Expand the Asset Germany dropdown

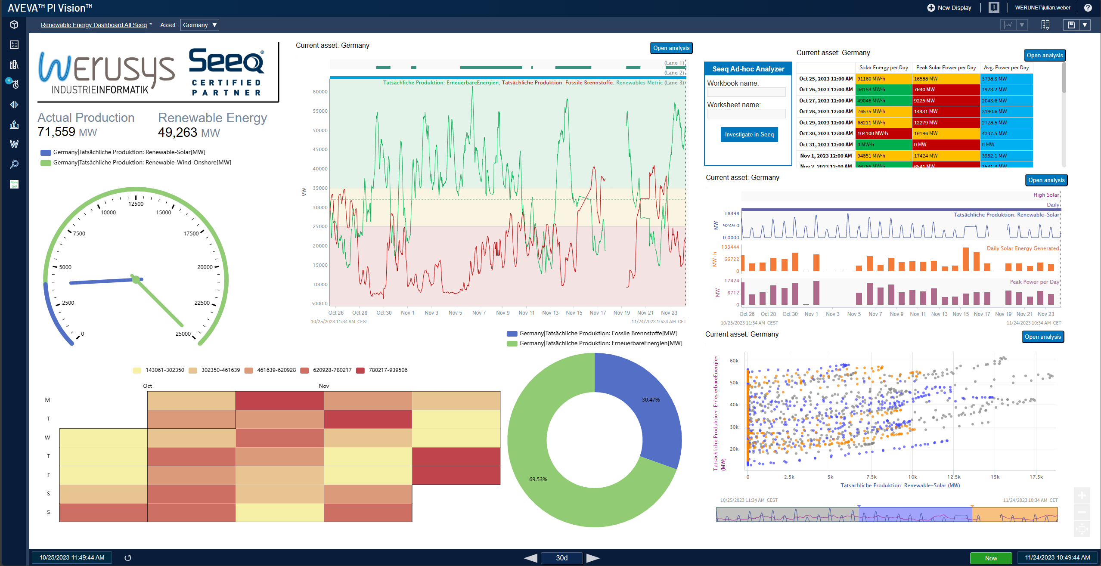point(200,25)
